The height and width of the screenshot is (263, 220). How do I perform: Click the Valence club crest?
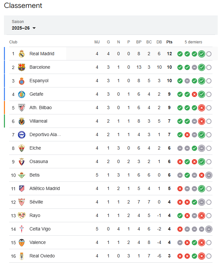point(22,242)
